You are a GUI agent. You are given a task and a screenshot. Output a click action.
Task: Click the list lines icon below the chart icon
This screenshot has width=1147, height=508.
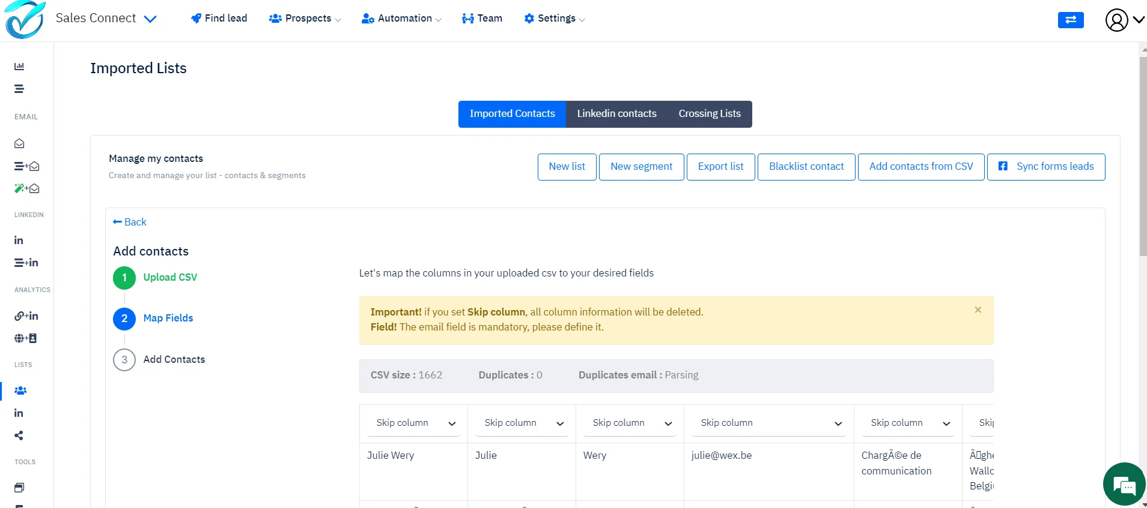click(x=19, y=89)
